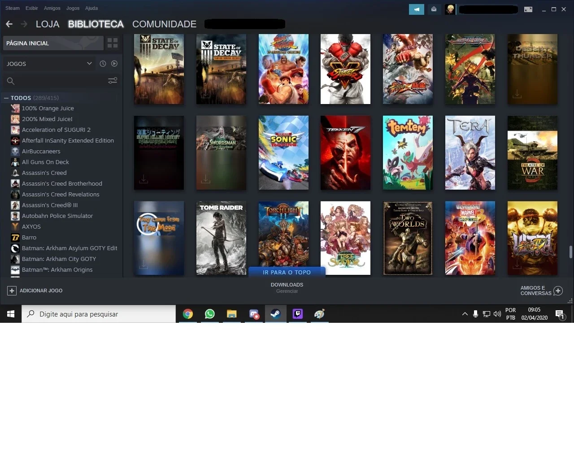Click the Amigos e Conversas plus icon

pyautogui.click(x=558, y=291)
